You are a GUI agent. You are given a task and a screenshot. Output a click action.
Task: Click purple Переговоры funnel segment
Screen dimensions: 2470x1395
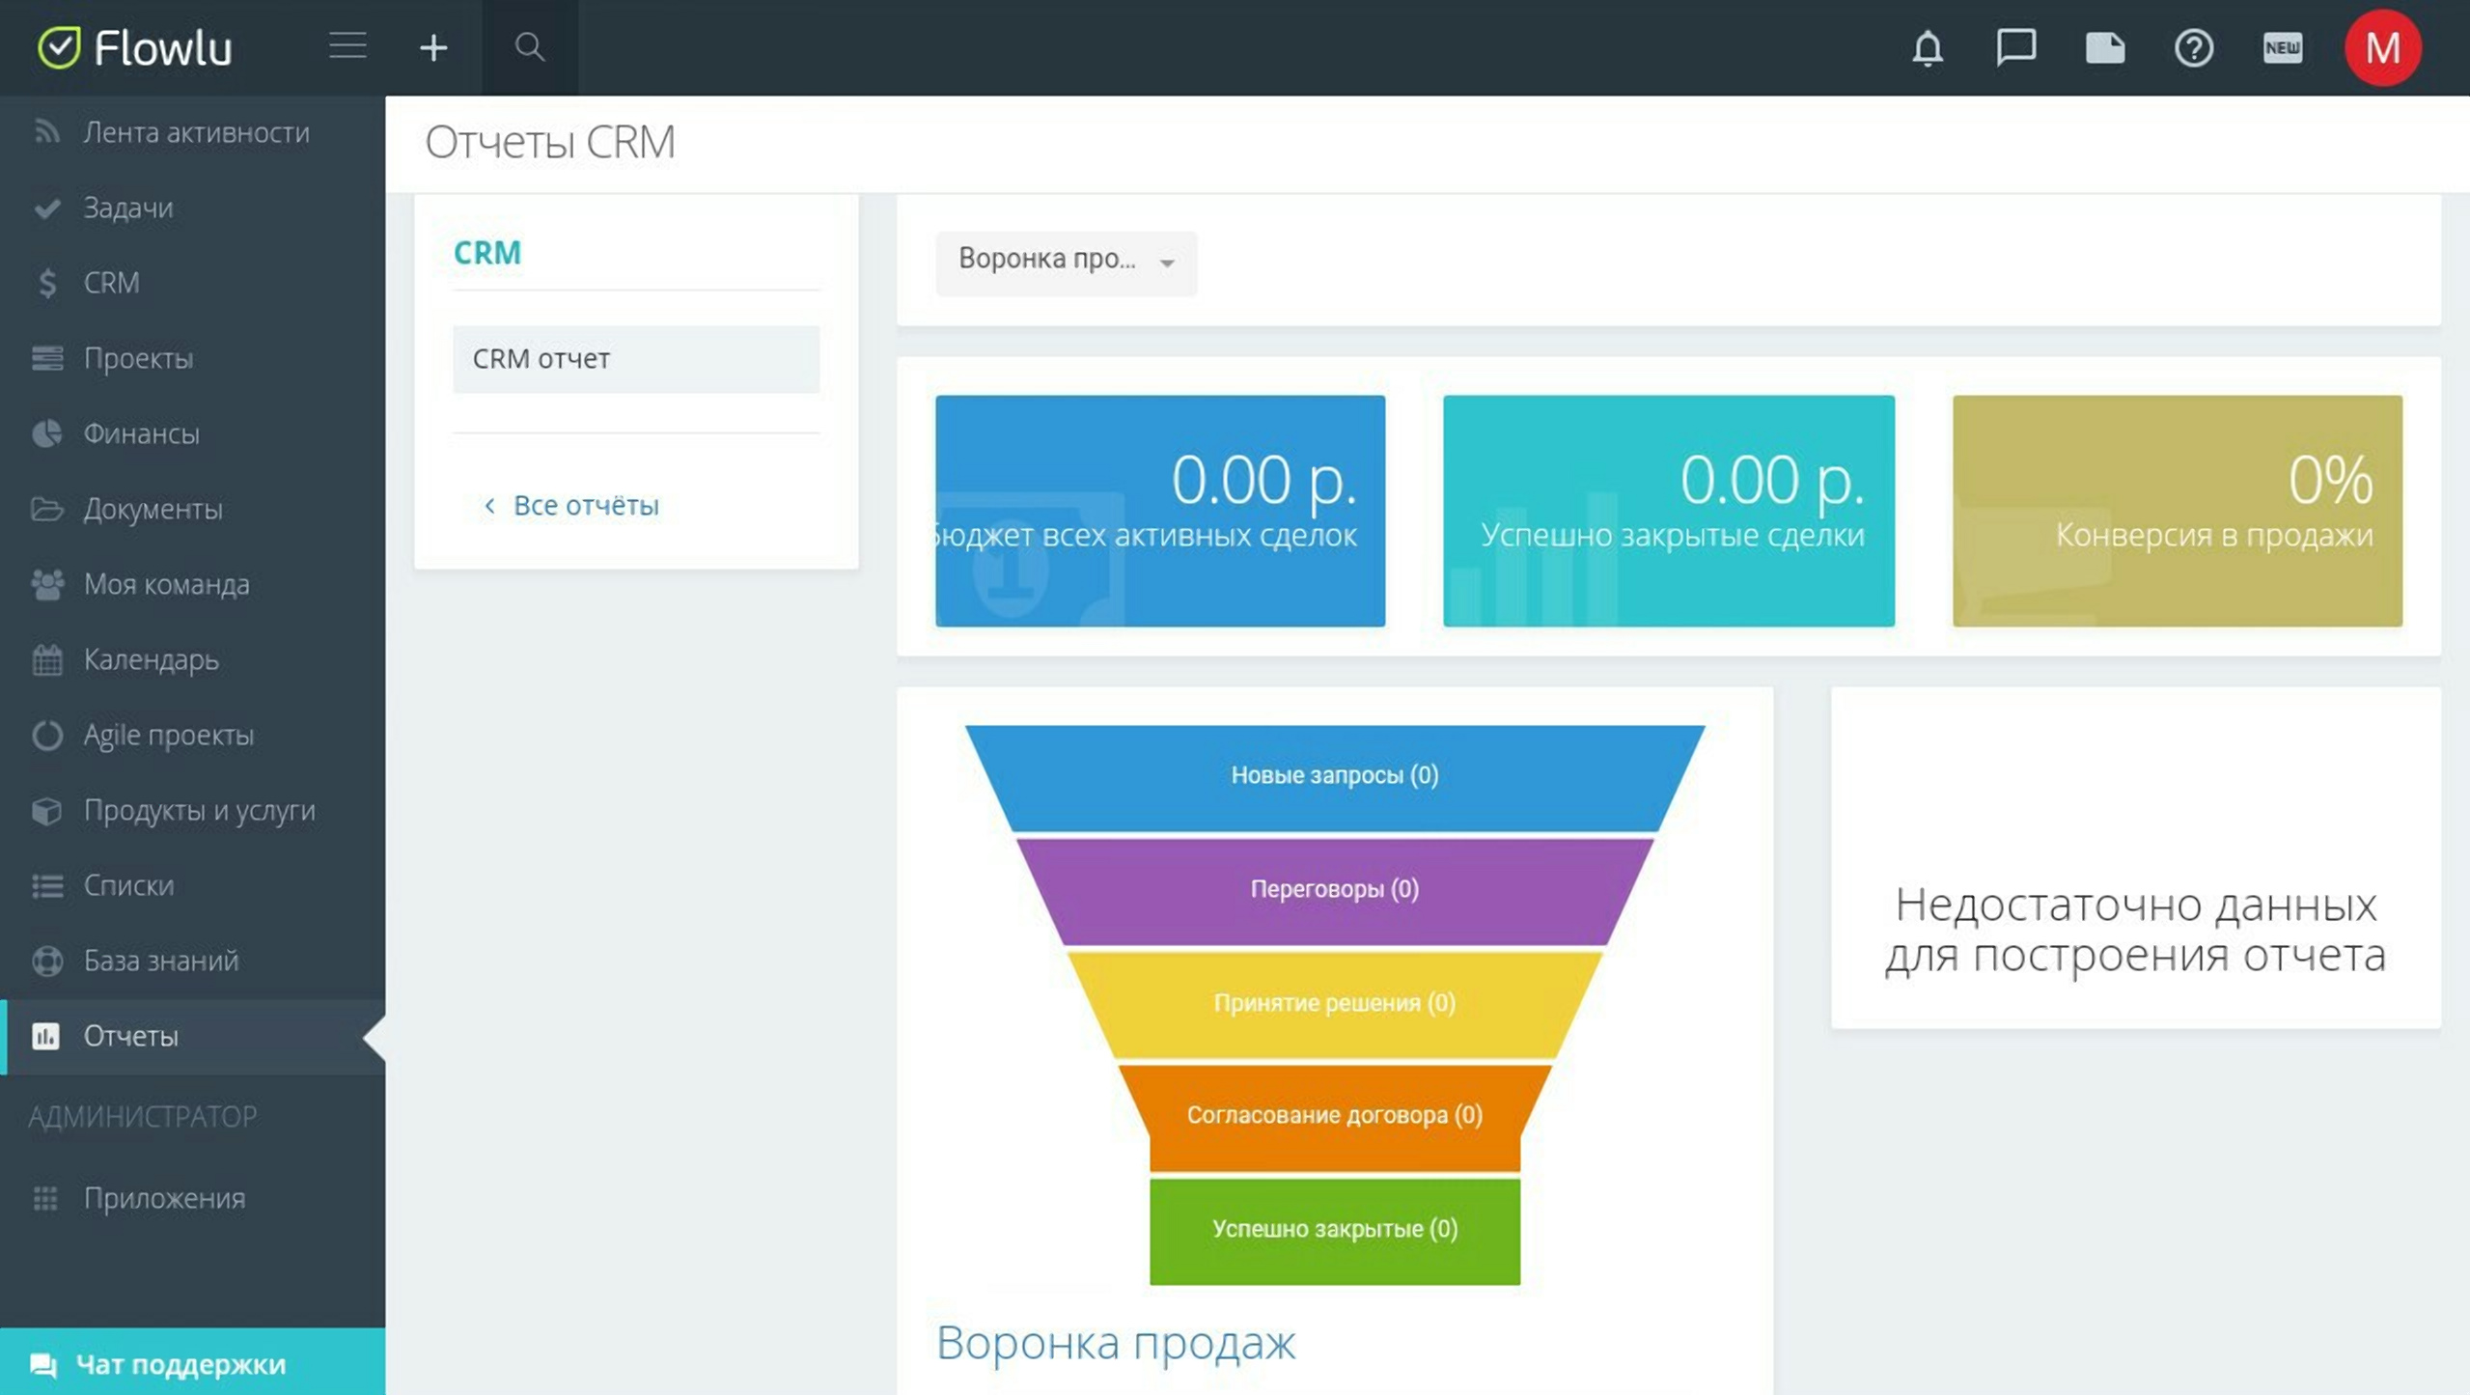click(x=1334, y=889)
